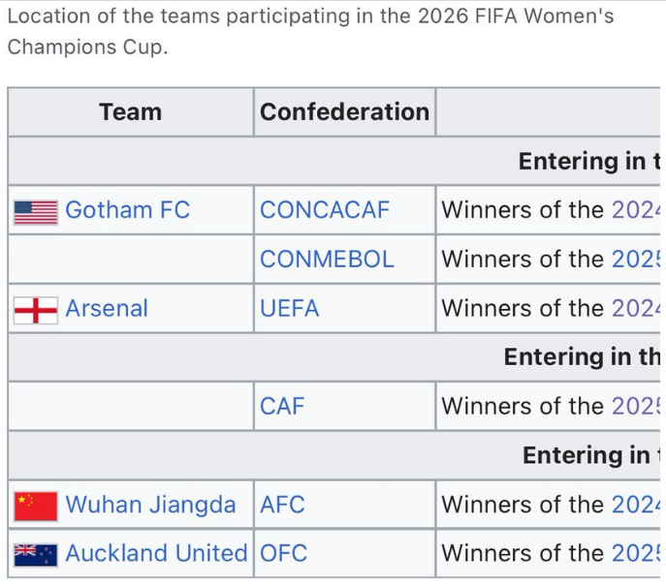Open the 2025 link in CONMEBOL row
The width and height of the screenshot is (666, 586).
tap(636, 260)
